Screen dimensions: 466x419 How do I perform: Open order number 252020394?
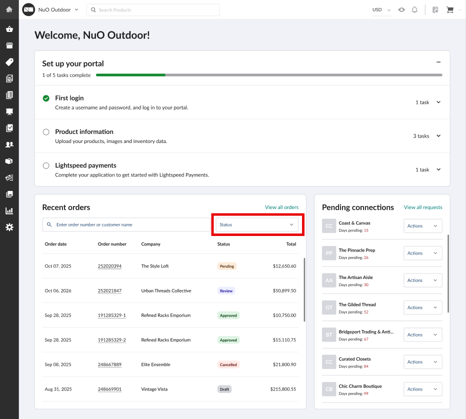[109, 266]
